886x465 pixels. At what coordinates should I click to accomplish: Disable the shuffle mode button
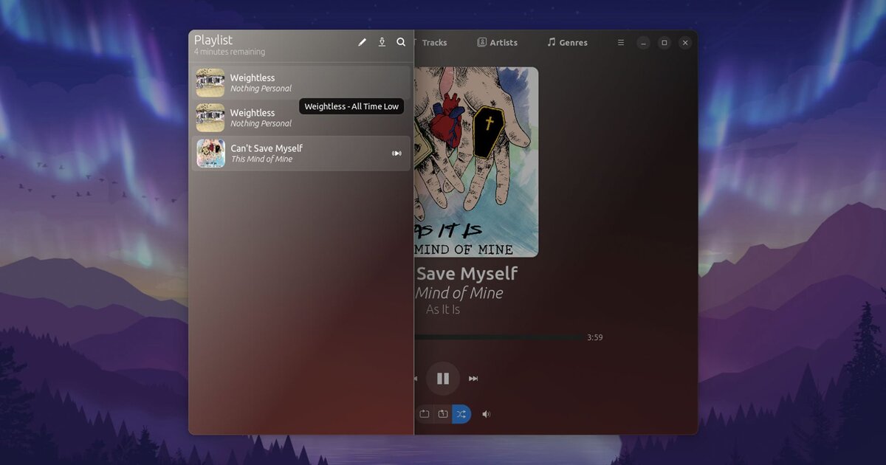click(461, 414)
